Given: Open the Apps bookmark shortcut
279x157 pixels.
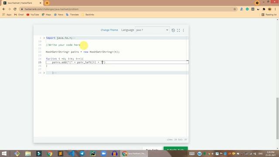Looking at the screenshot, I should tap(7, 14).
